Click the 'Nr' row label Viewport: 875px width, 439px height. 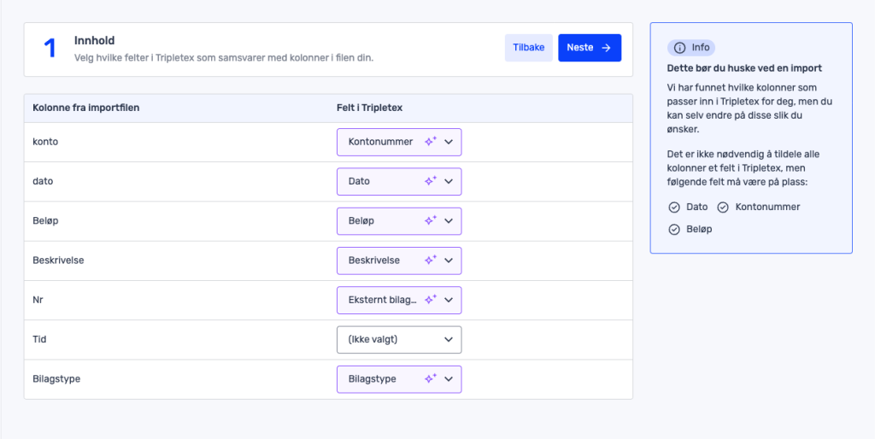pyautogui.click(x=38, y=300)
